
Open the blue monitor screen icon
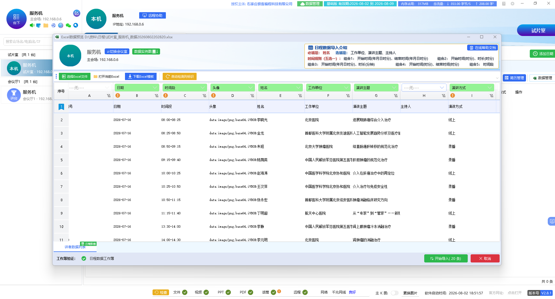pos(38,26)
